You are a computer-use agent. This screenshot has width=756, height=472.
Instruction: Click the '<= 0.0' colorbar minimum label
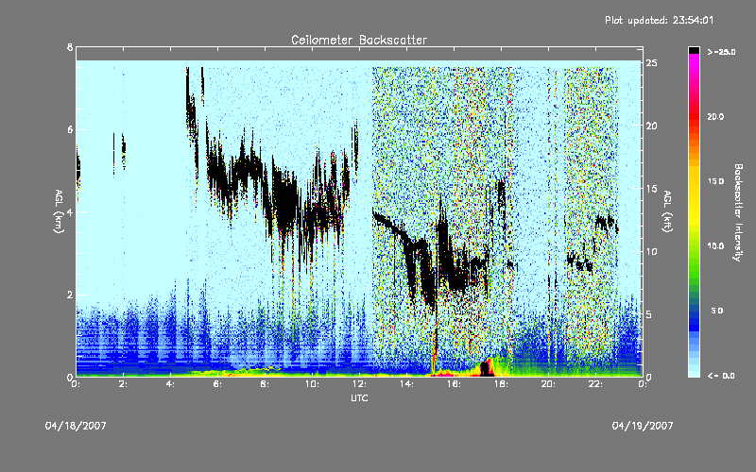(721, 375)
